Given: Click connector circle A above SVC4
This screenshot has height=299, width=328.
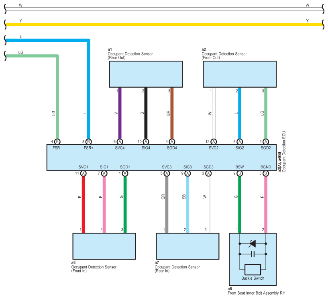Looking at the screenshot, I should [x=120, y=141].
